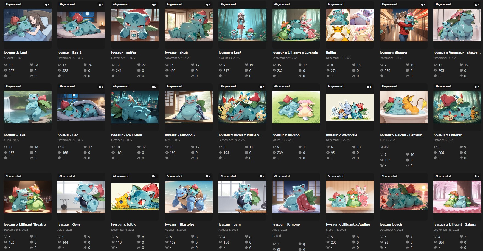Click heart icon on Ivysaur x Raichu - Bathtub
This screenshot has height=251, width=483.
[x=408, y=154]
